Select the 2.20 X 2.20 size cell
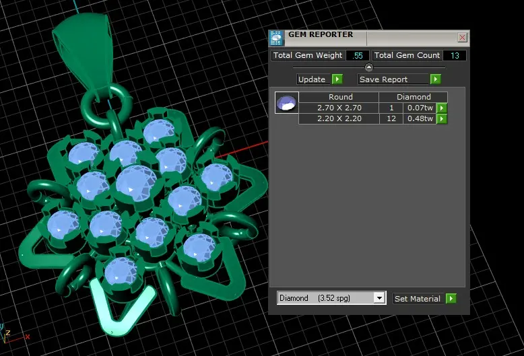524x356 pixels. click(x=339, y=118)
